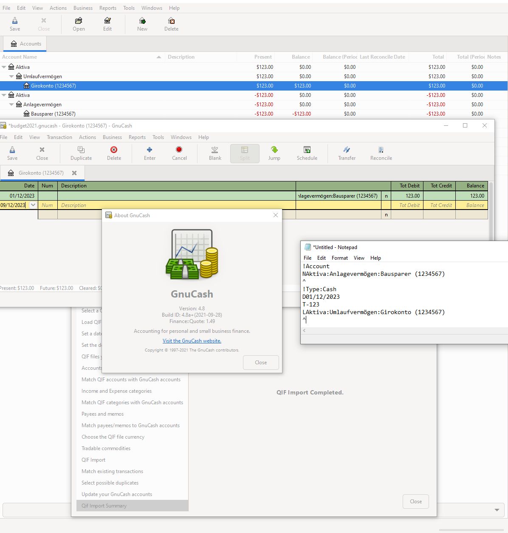
Task: Collapse the Umlaufvermögen account branch
Action: click(x=11, y=77)
